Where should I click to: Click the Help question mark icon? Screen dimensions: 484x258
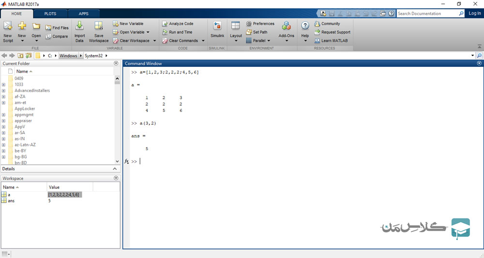[305, 26]
